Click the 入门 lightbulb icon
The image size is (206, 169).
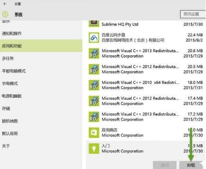94,148
